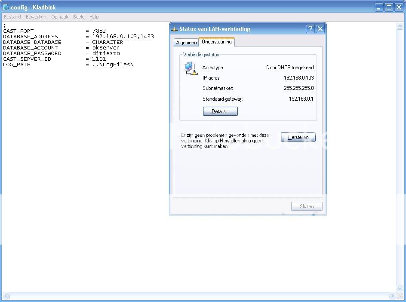Click the network computers icon under Verbindingsstatus

pos(189,68)
